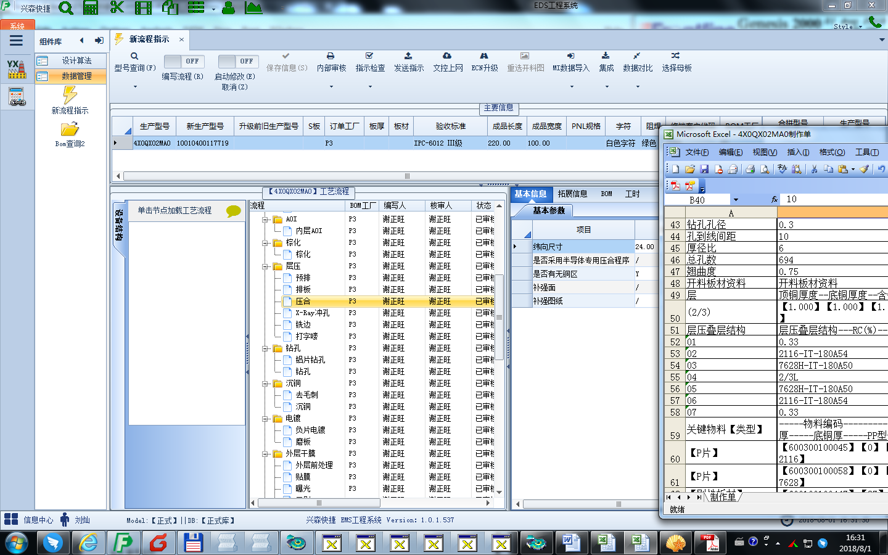The image size is (888, 555).
Task: Click the copy documents icon in the top toolbar
Action: coord(170,8)
